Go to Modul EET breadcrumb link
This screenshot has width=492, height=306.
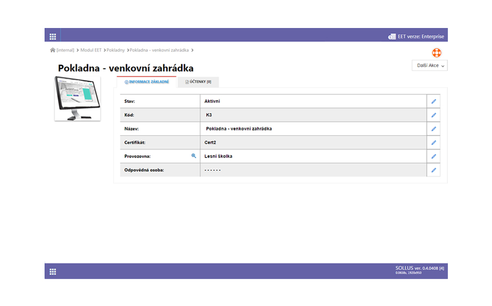pos(90,50)
